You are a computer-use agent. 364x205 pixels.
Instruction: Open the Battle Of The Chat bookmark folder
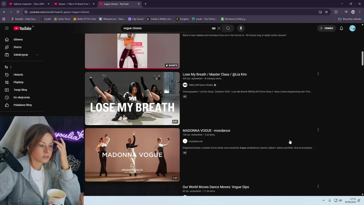pyautogui.click(x=85, y=19)
